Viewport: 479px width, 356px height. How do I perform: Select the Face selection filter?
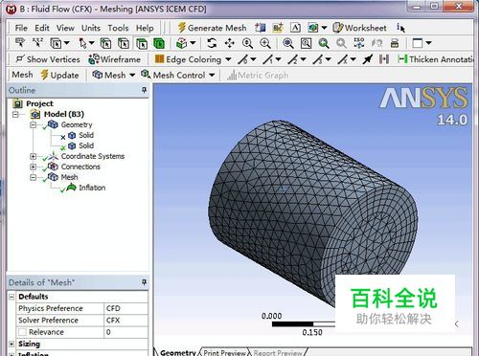tap(142, 43)
